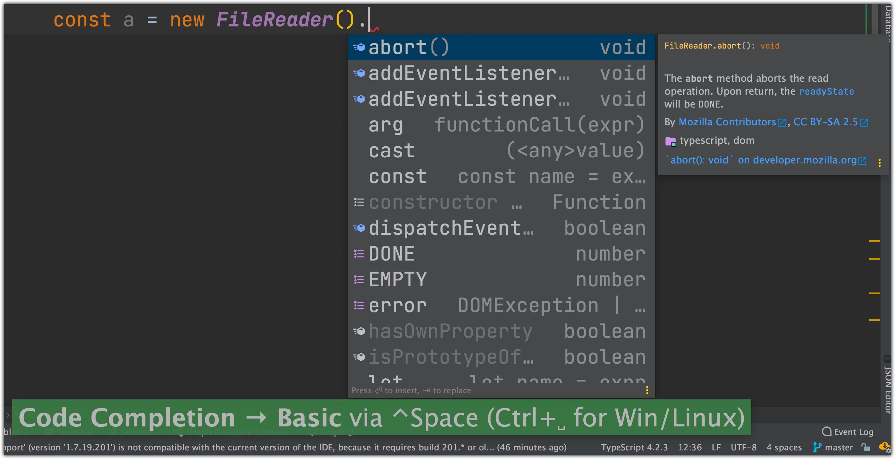This screenshot has width=895, height=459.
Task: Open the documentation popup three-dots menu
Action: click(x=879, y=163)
